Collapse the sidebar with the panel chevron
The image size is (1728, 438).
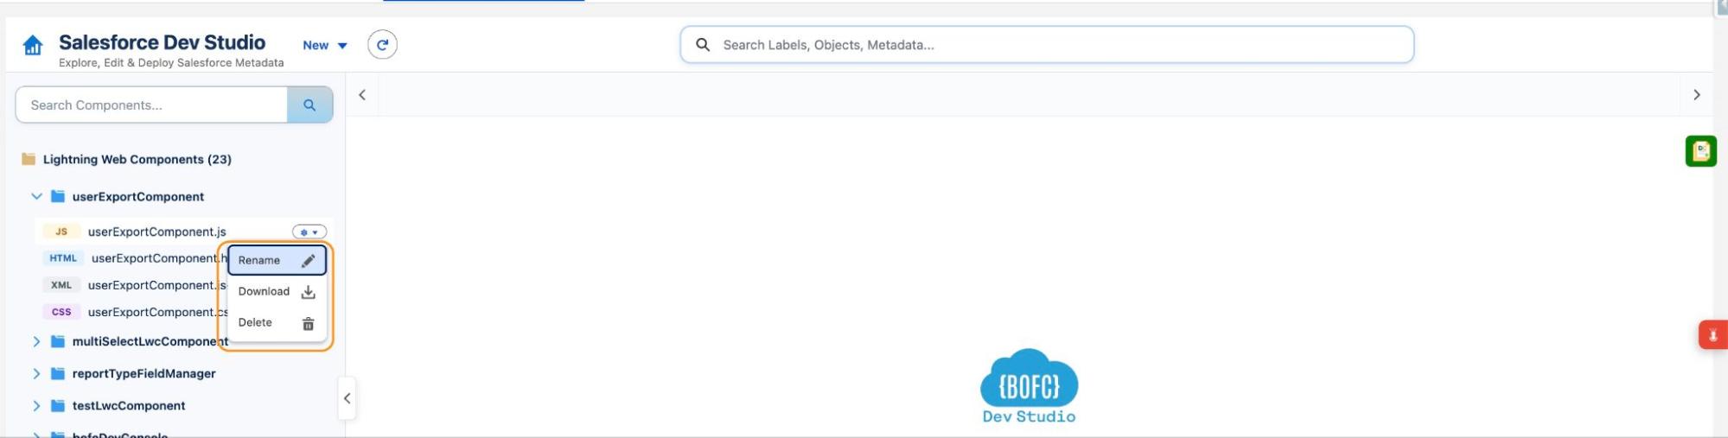[347, 398]
